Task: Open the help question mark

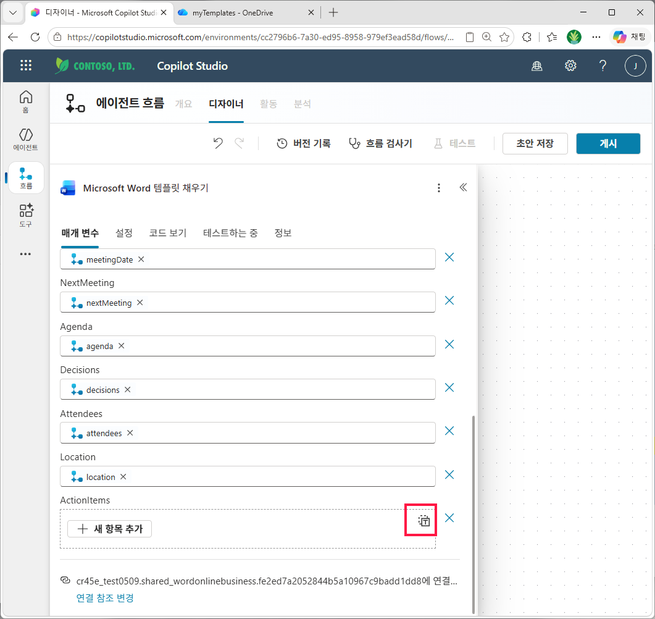Action: point(603,65)
